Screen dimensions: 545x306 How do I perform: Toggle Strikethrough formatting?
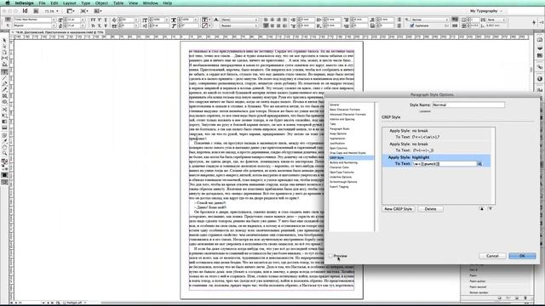pos(106,25)
